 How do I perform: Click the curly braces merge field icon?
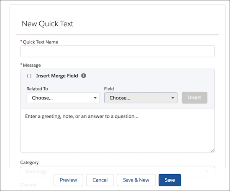click(29, 76)
